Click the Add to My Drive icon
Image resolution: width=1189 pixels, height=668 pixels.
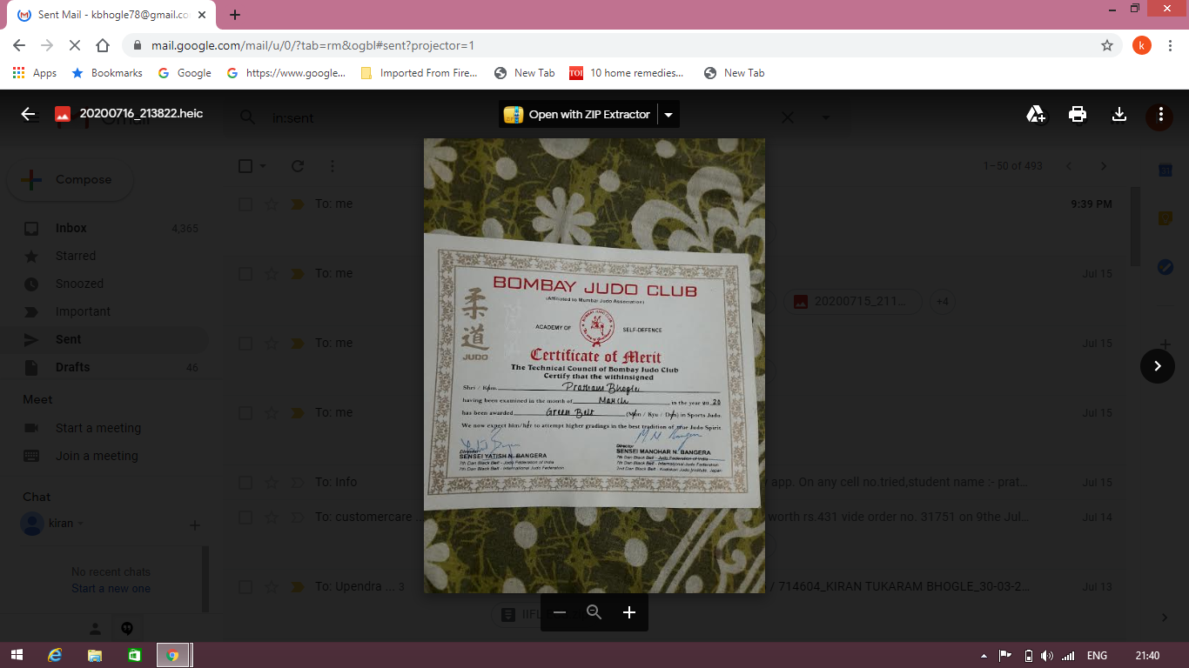(x=1036, y=114)
